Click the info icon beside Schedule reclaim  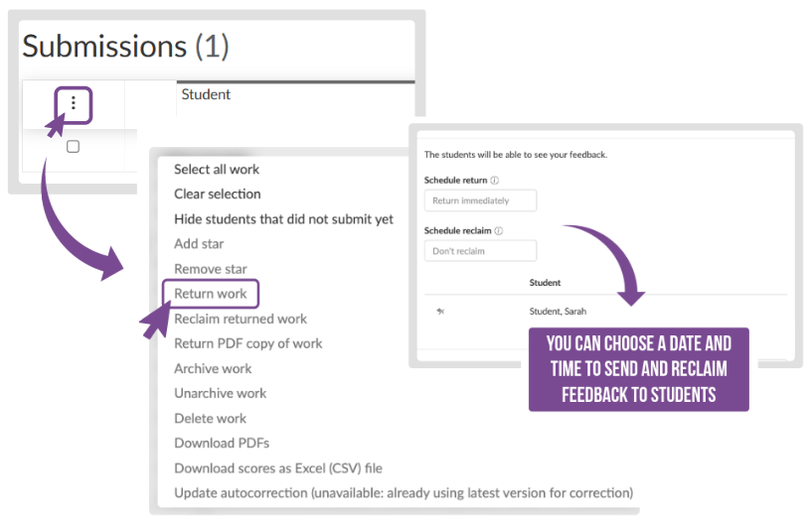[x=499, y=231]
